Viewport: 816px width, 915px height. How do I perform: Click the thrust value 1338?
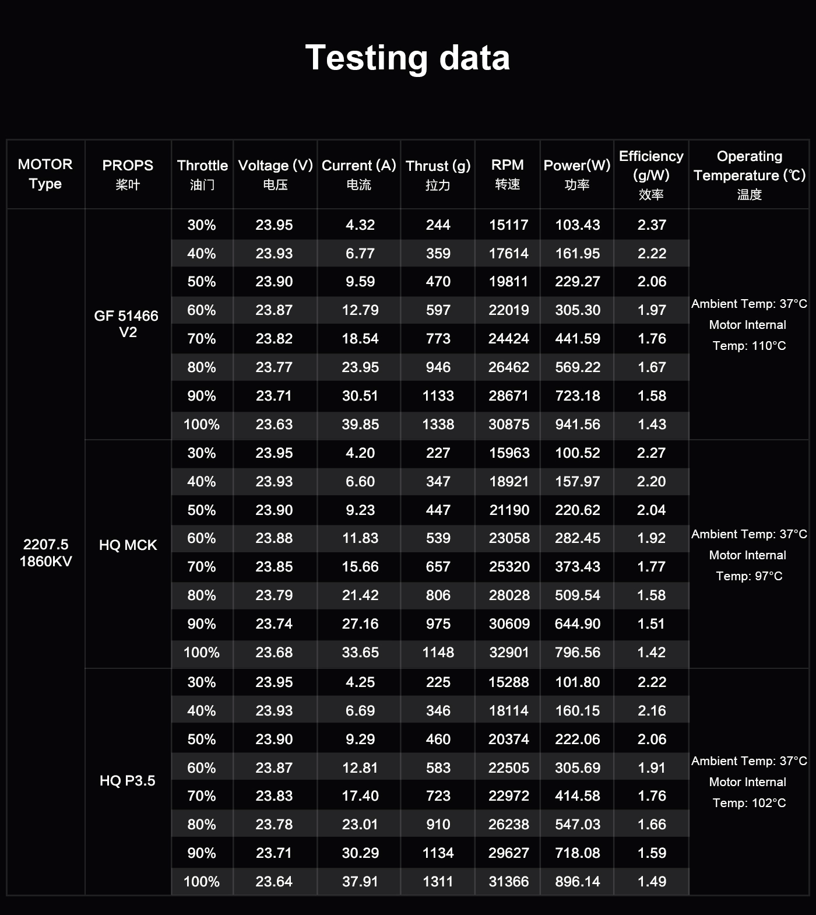(x=438, y=425)
